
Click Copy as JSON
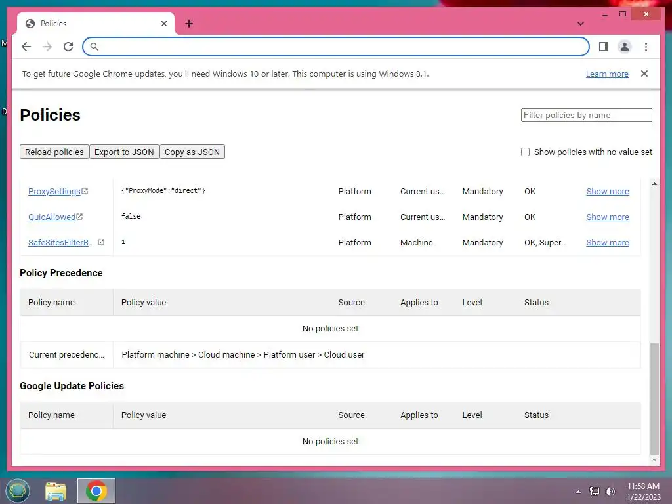(192, 152)
